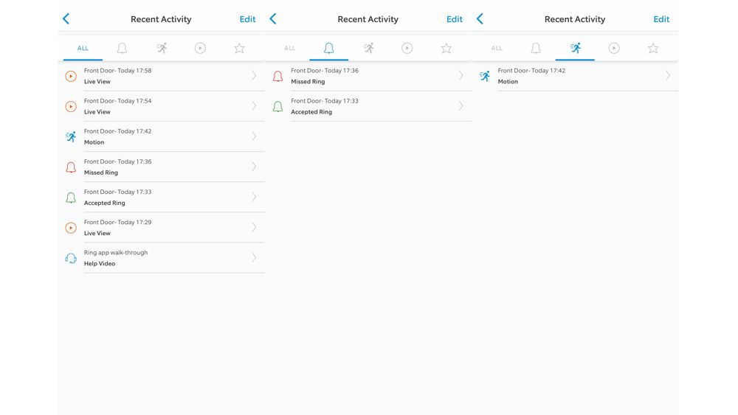Click the headset Help Video icon

[71, 258]
